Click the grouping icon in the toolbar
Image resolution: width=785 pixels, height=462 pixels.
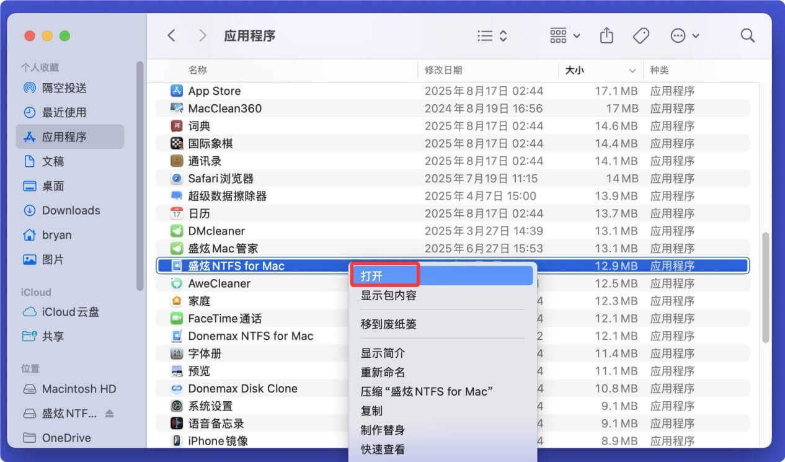click(559, 35)
